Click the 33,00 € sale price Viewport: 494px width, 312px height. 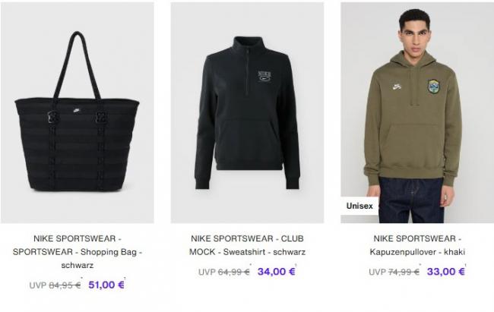click(x=446, y=271)
